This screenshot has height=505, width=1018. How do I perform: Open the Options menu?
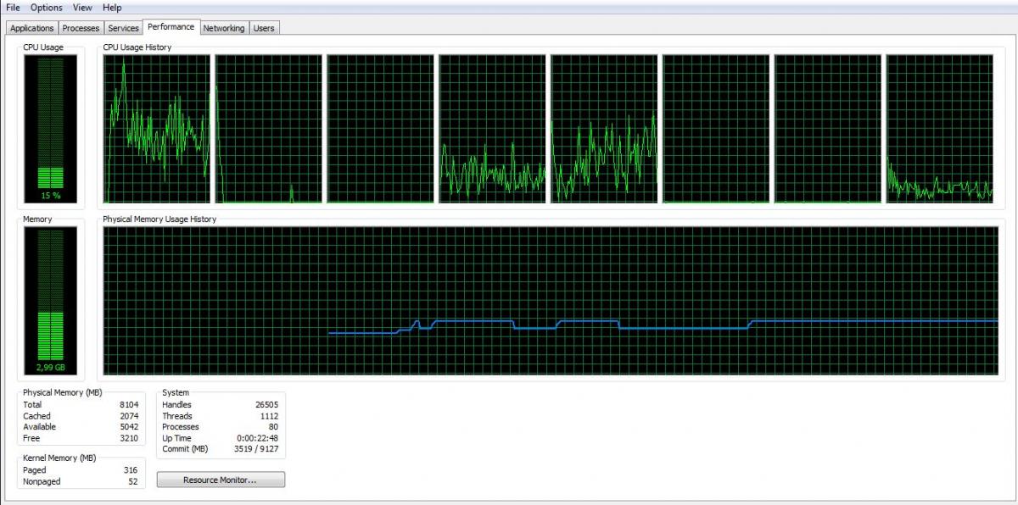(47, 8)
